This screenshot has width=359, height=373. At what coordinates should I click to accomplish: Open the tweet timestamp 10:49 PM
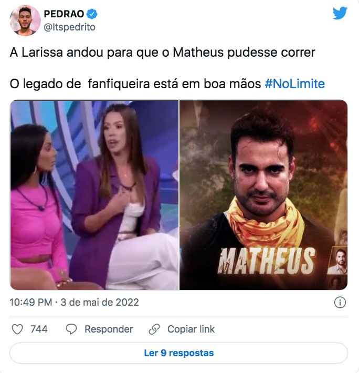(x=31, y=303)
